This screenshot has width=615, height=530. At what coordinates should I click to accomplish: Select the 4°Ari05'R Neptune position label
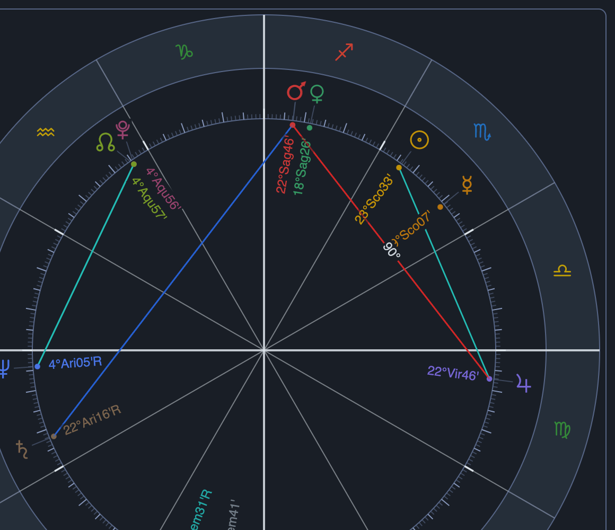(75, 363)
